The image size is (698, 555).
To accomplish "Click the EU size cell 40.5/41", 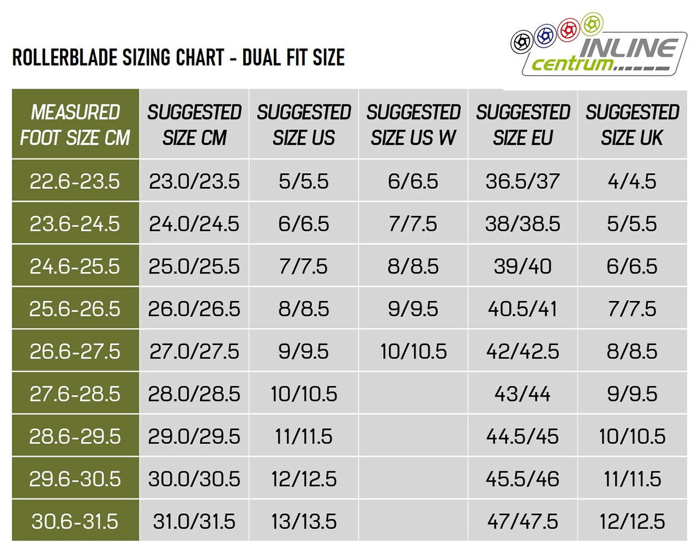I will coord(523,309).
